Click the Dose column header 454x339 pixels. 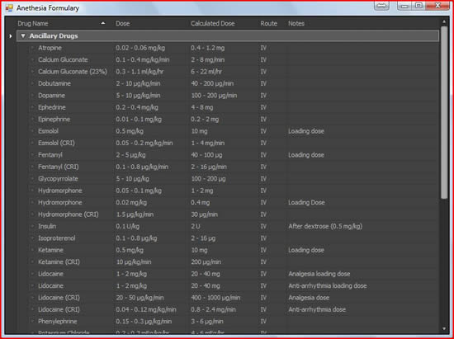123,23
